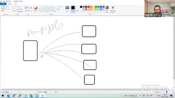Select the Triangle shape in the Shapes gallery
Image resolution: width=175 pixels, height=98 pixels.
coord(54,7)
